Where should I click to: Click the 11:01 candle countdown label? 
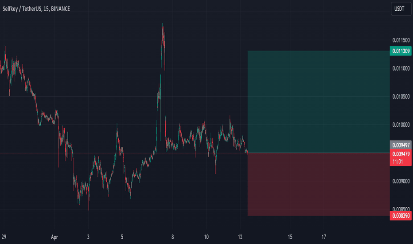point(398,161)
